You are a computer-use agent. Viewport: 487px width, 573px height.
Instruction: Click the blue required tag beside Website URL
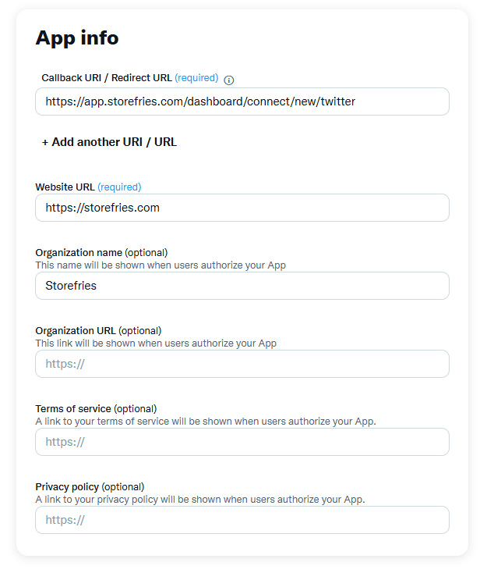coord(119,187)
